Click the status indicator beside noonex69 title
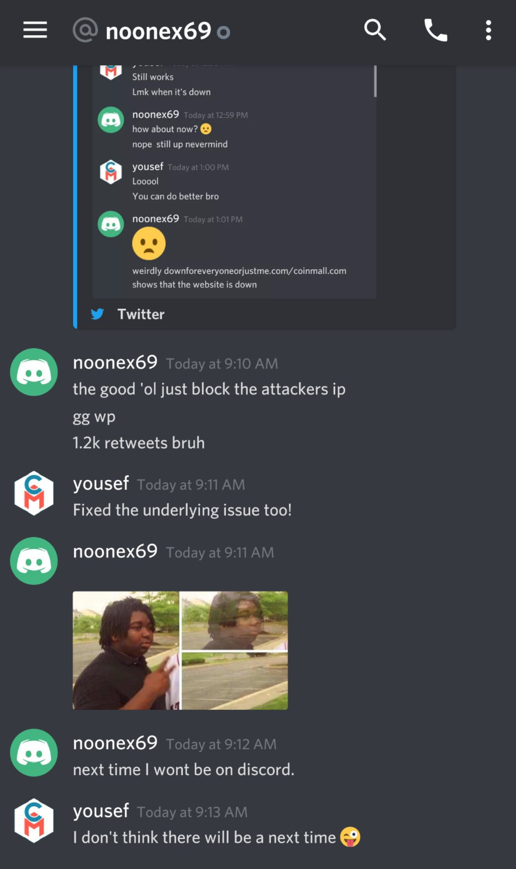This screenshot has height=869, width=516. click(223, 32)
